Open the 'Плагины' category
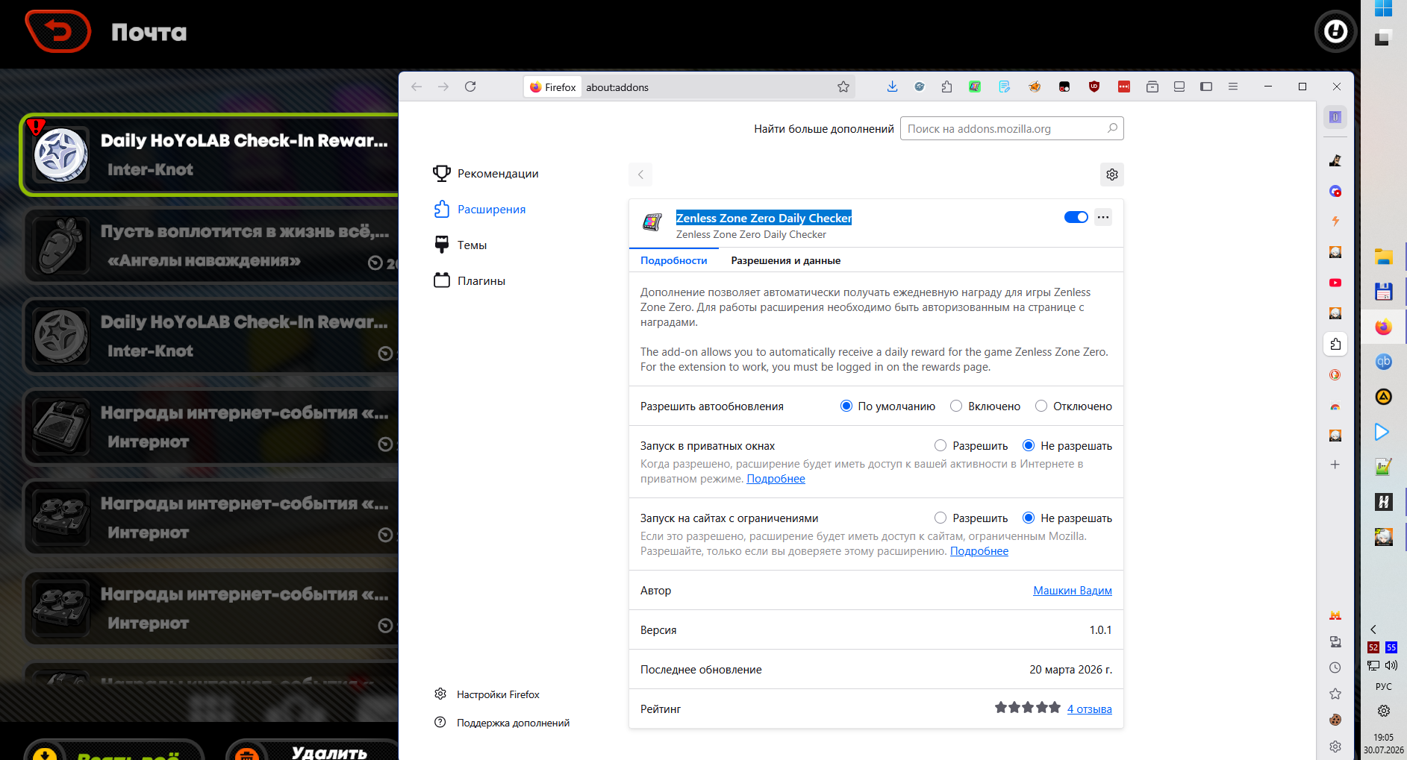Screen dimensions: 1407x760 click(469, 281)
